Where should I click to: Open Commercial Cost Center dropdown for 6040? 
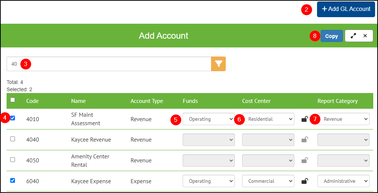coord(268,181)
